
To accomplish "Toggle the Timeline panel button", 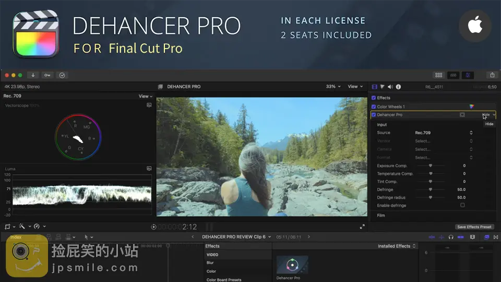I will point(453,75).
